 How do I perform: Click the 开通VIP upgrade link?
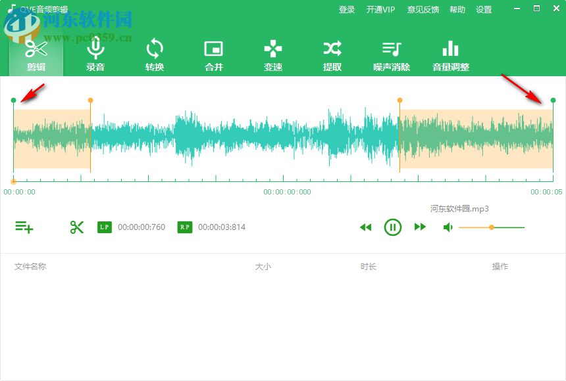381,9
